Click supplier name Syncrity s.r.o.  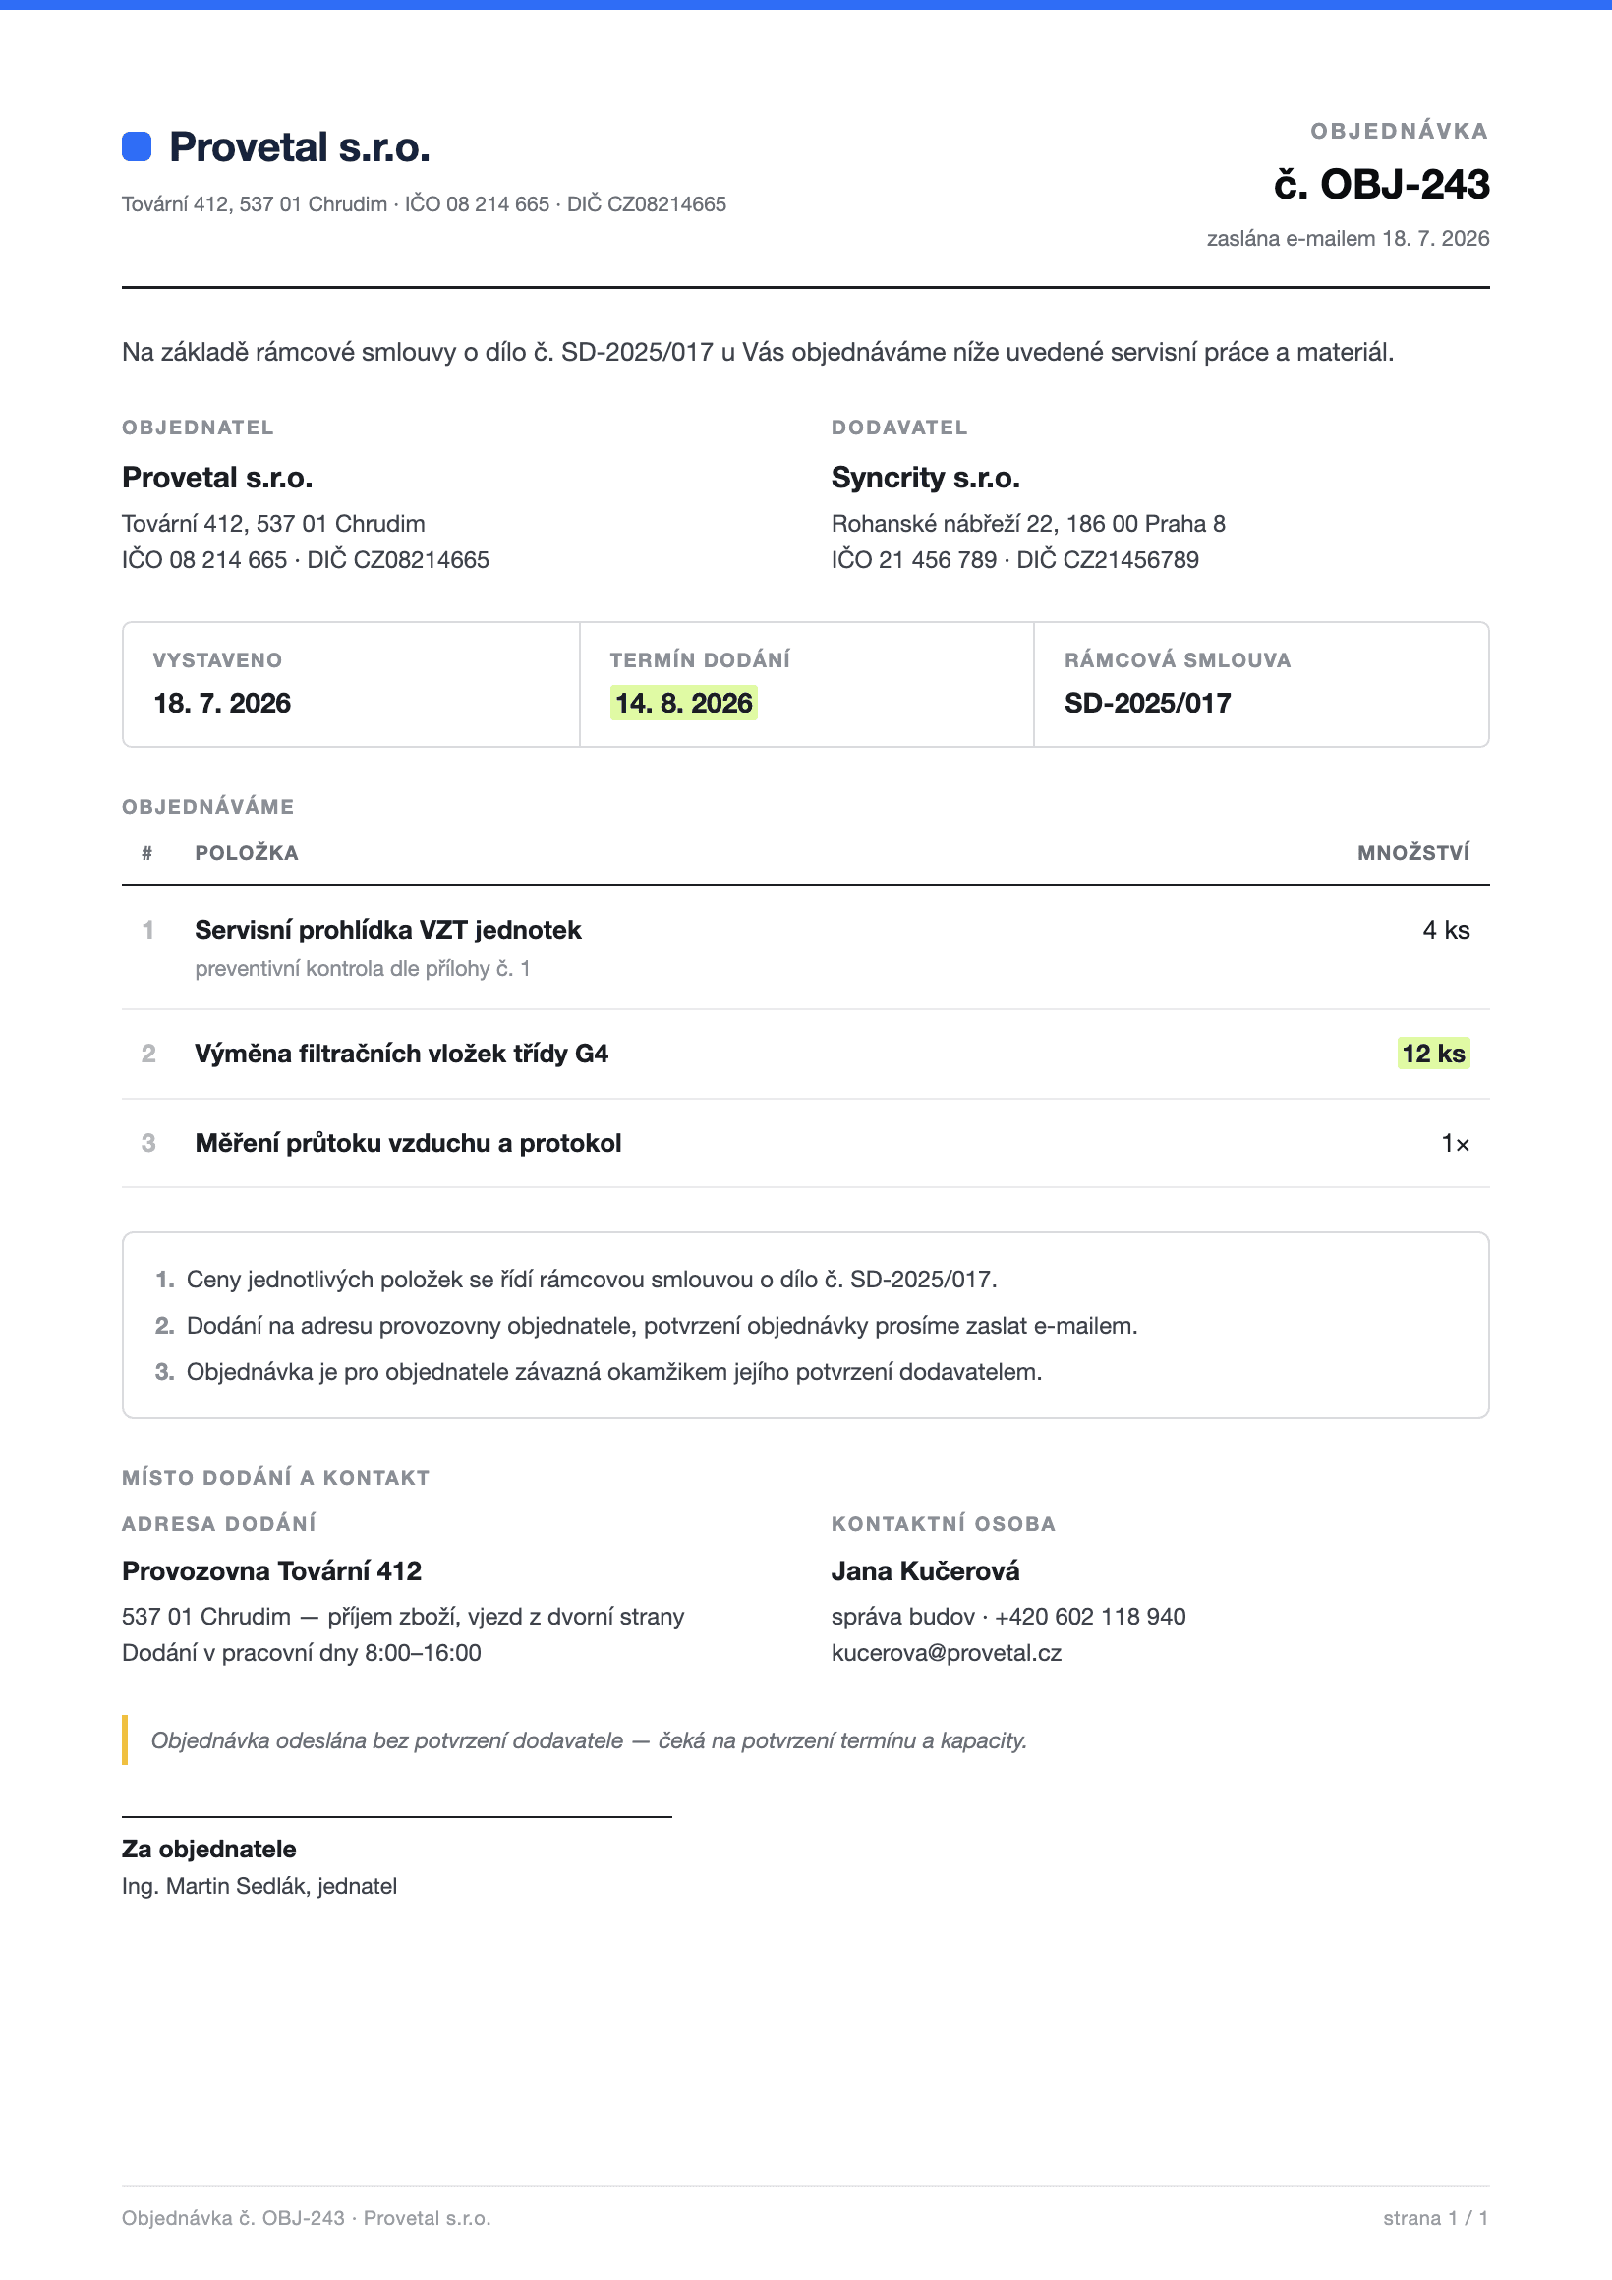coord(926,478)
